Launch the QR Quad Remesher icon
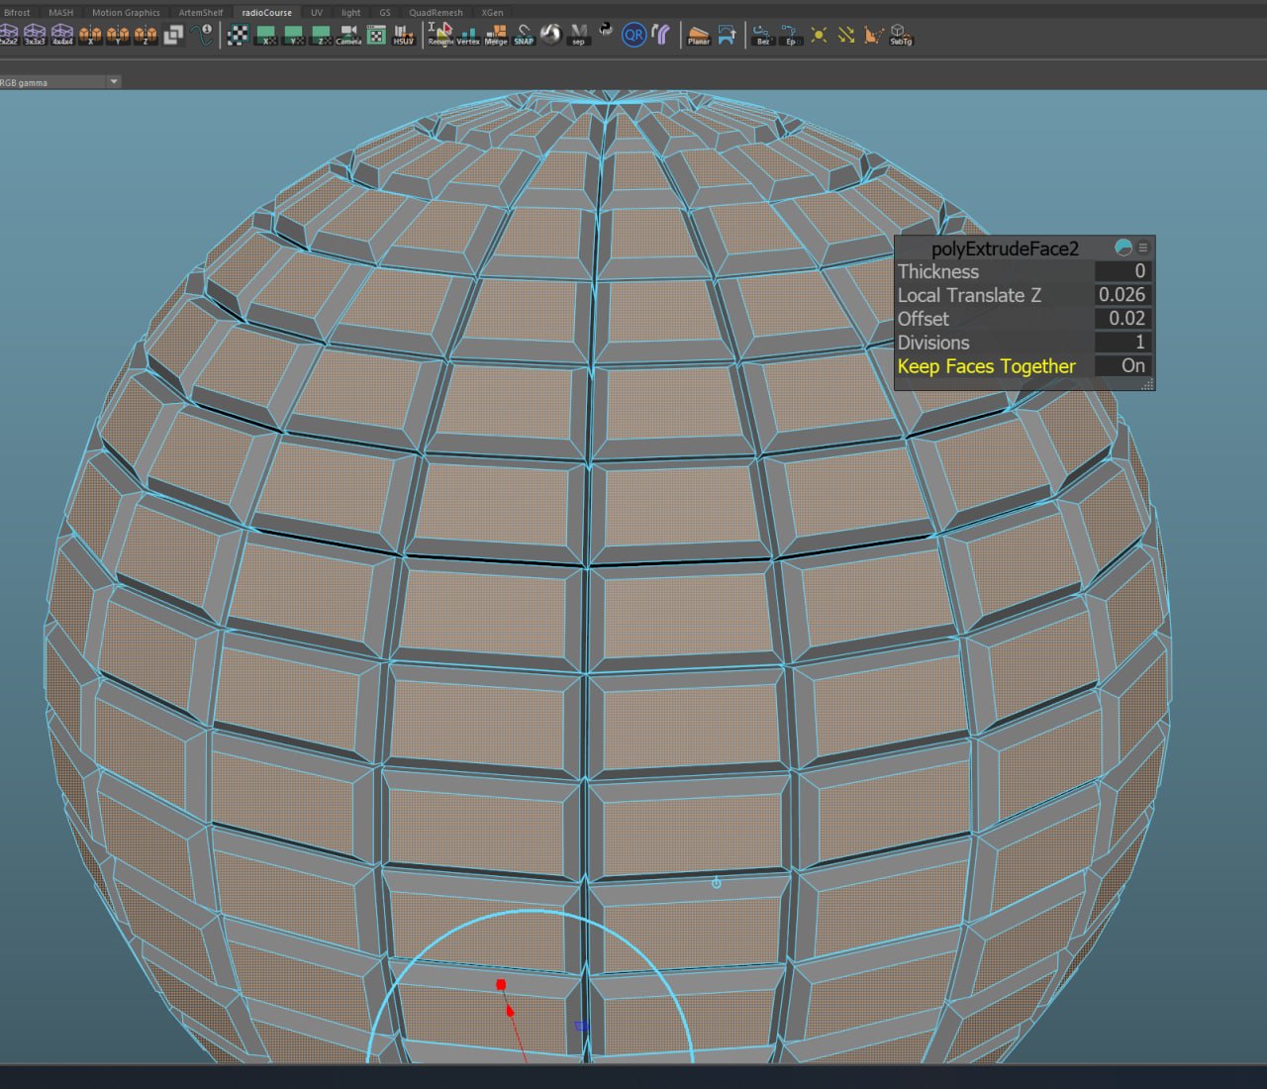This screenshot has height=1089, width=1267. (633, 35)
